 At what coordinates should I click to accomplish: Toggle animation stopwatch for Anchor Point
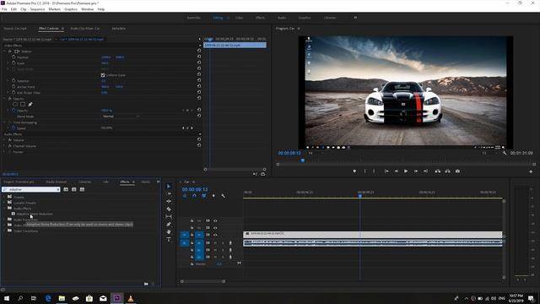13,86
